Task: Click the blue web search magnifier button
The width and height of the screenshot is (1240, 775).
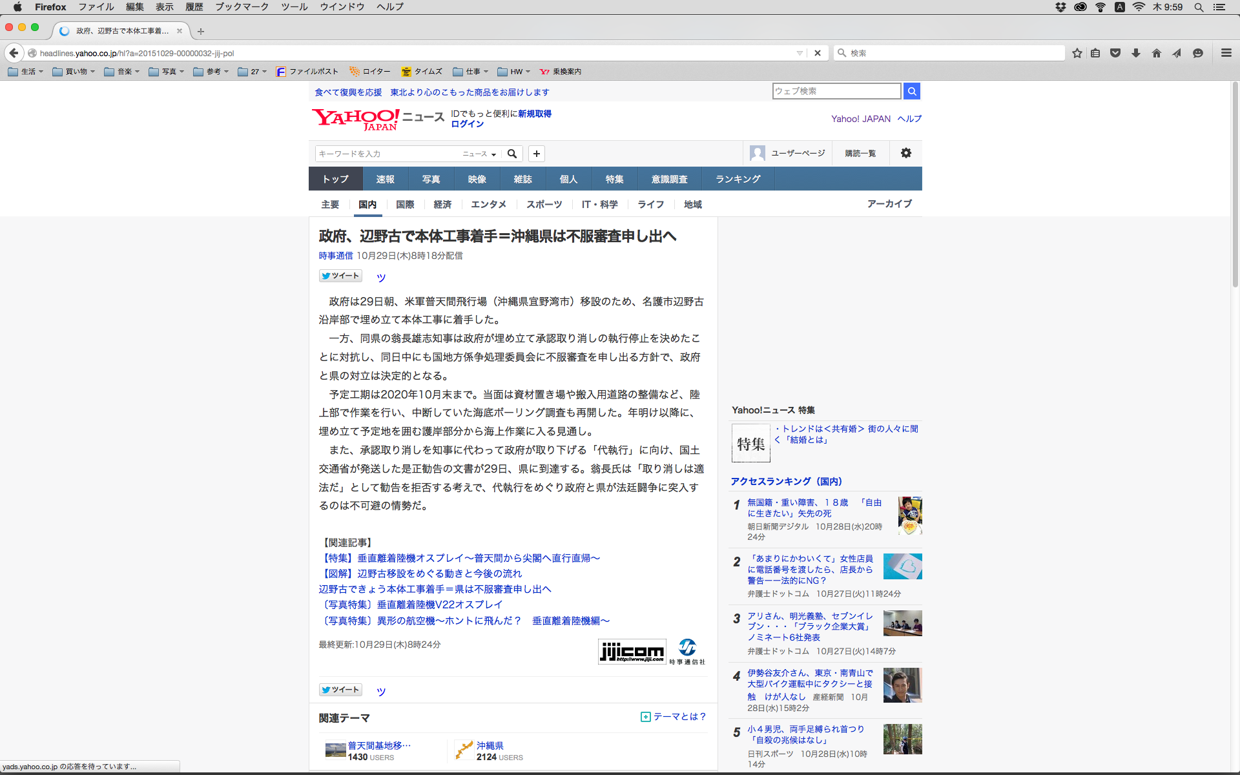Action: (911, 91)
